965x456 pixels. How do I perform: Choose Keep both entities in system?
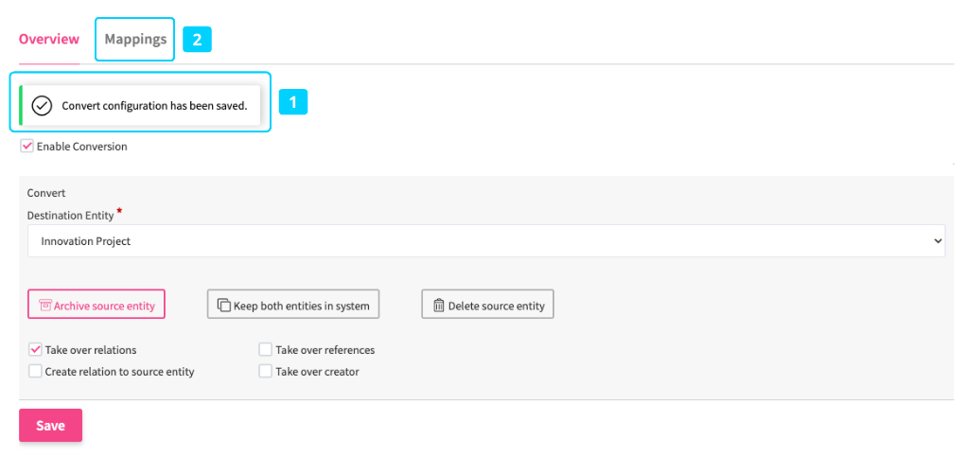click(293, 306)
